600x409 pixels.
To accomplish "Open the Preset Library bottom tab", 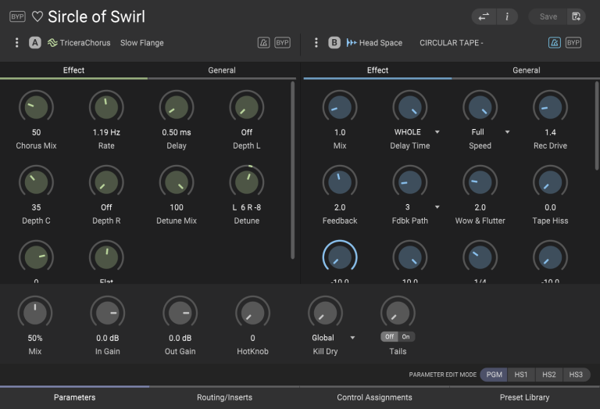I will [525, 397].
